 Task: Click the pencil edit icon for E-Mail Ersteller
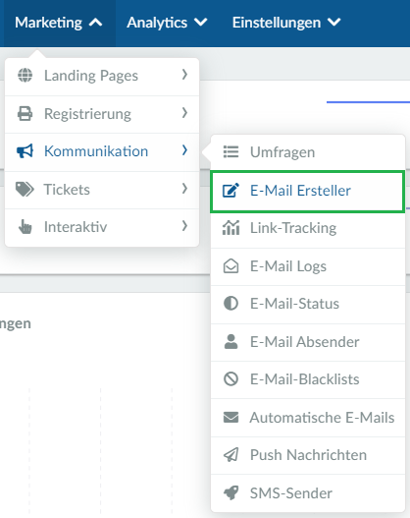click(231, 191)
